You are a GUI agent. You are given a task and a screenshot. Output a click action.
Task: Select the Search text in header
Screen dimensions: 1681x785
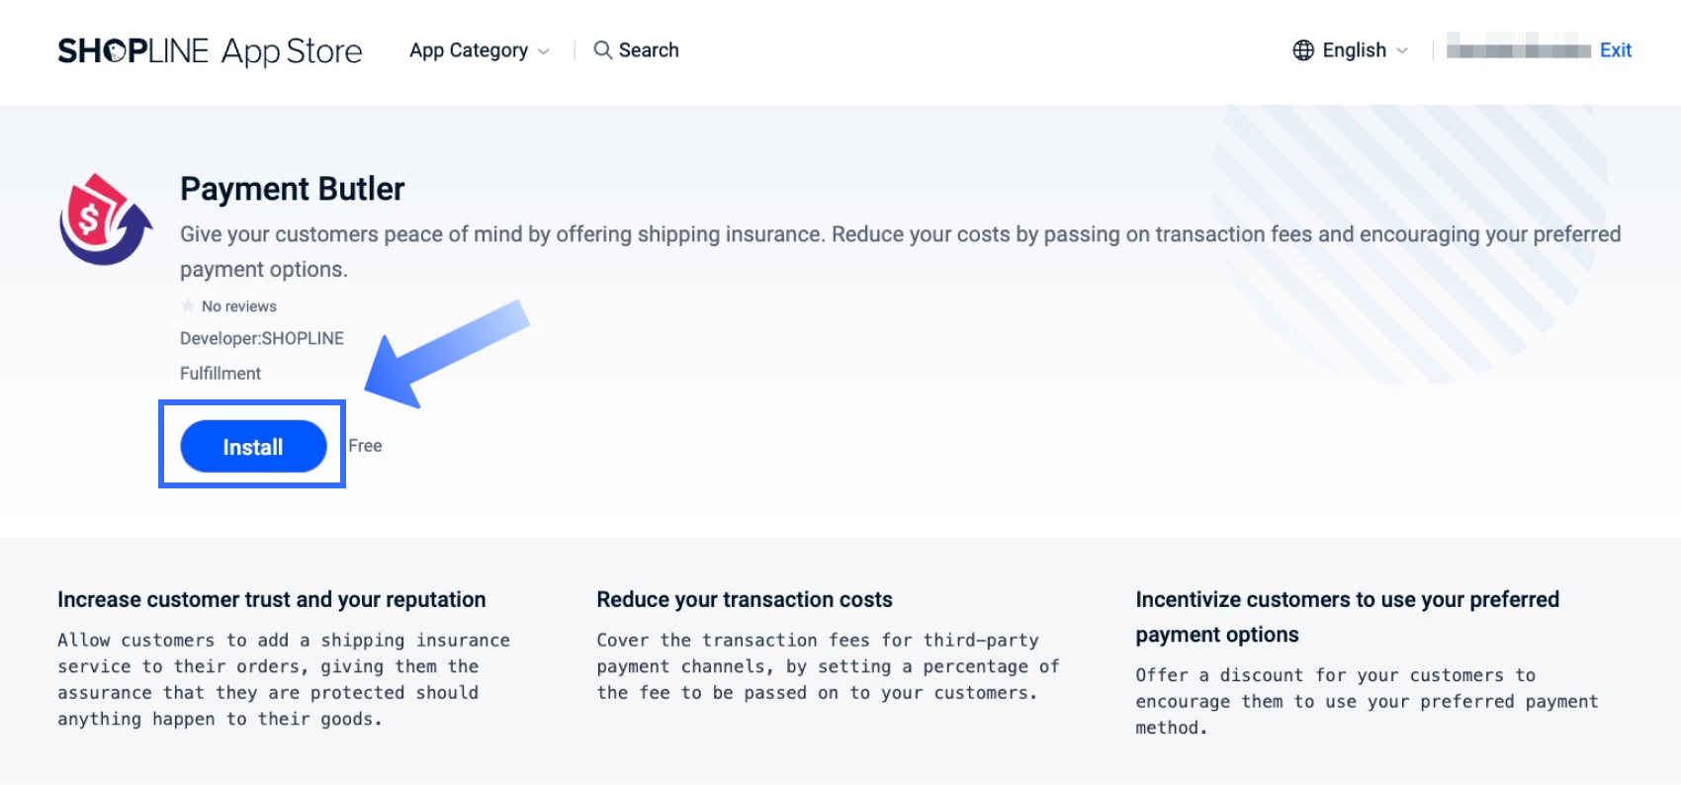tap(649, 50)
